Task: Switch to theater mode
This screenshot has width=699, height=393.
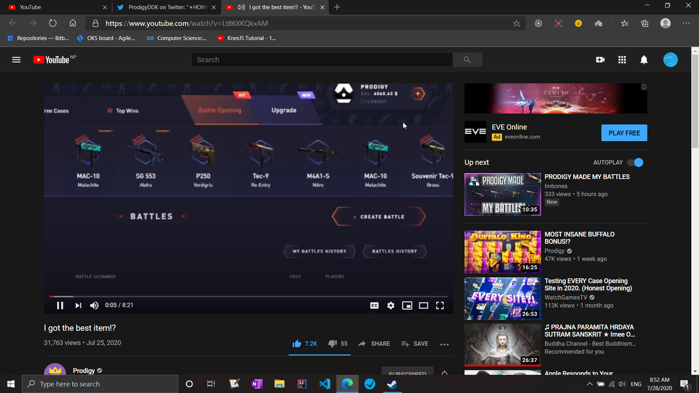Action: click(x=423, y=305)
